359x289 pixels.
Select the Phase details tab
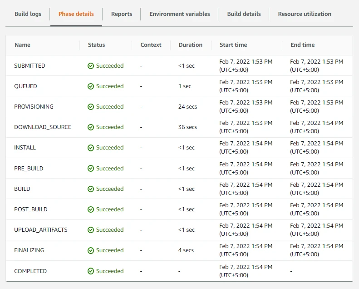click(76, 14)
